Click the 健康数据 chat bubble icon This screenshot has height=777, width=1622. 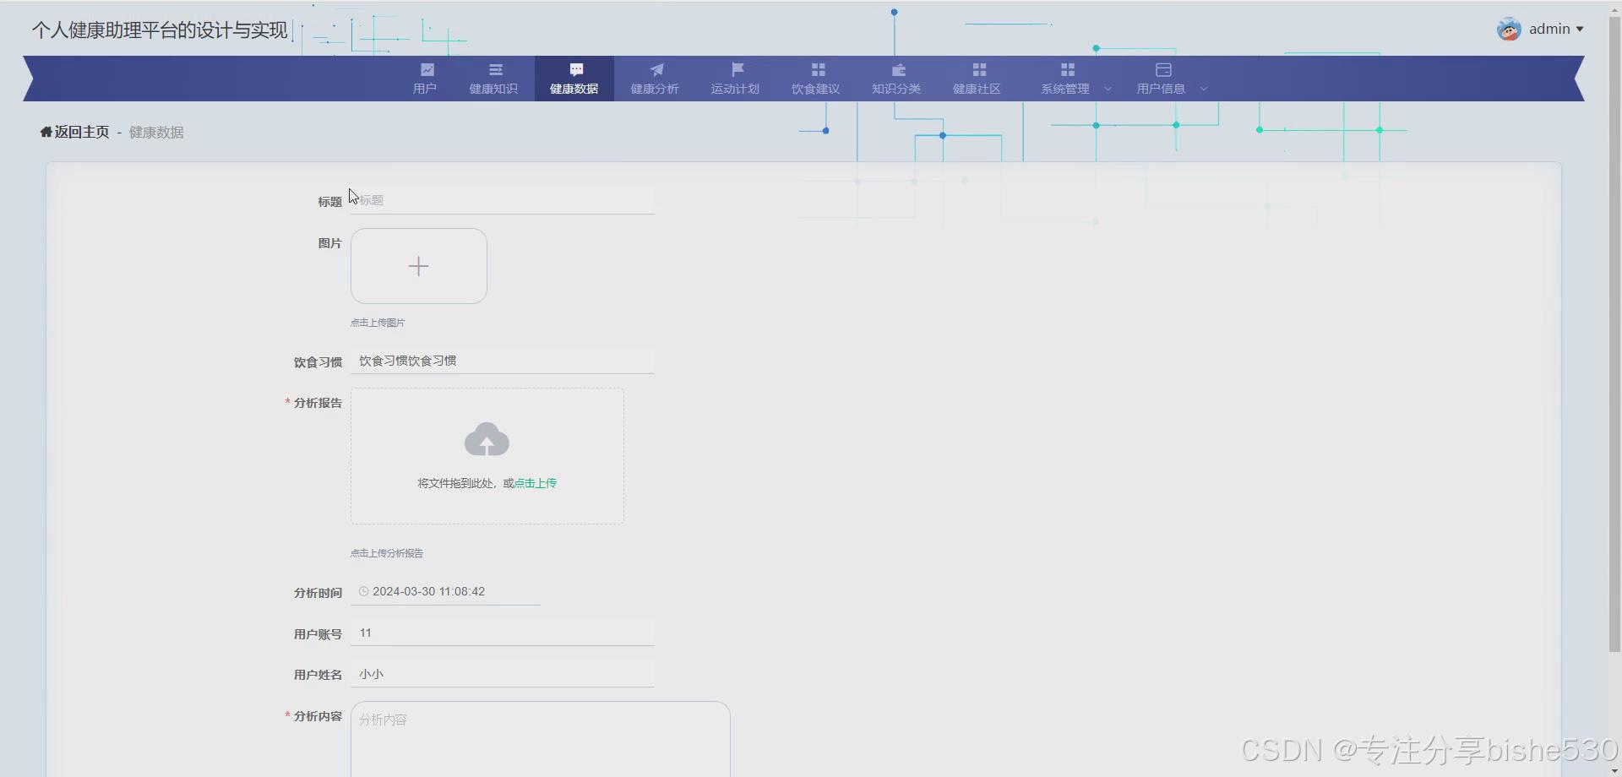[x=576, y=70]
